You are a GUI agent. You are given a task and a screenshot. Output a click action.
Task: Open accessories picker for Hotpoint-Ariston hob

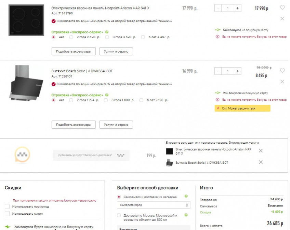pos(74,52)
